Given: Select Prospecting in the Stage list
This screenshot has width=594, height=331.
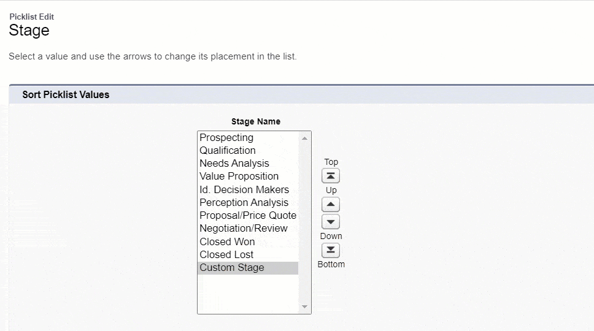Looking at the screenshot, I should (226, 138).
